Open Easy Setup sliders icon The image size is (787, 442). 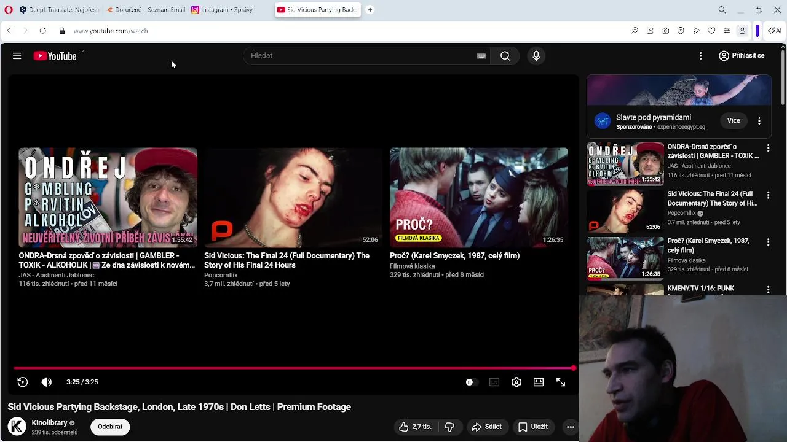pyautogui.click(x=727, y=31)
